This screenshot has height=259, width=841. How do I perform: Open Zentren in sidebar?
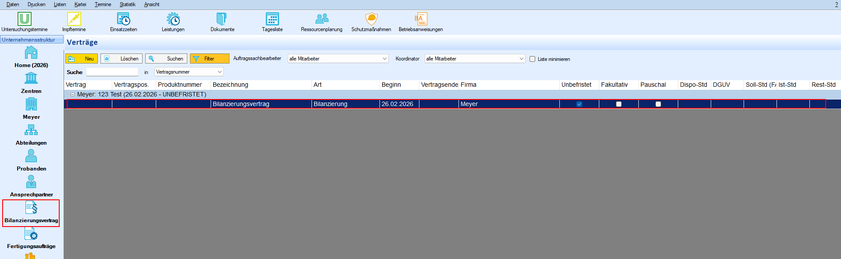pyautogui.click(x=31, y=83)
